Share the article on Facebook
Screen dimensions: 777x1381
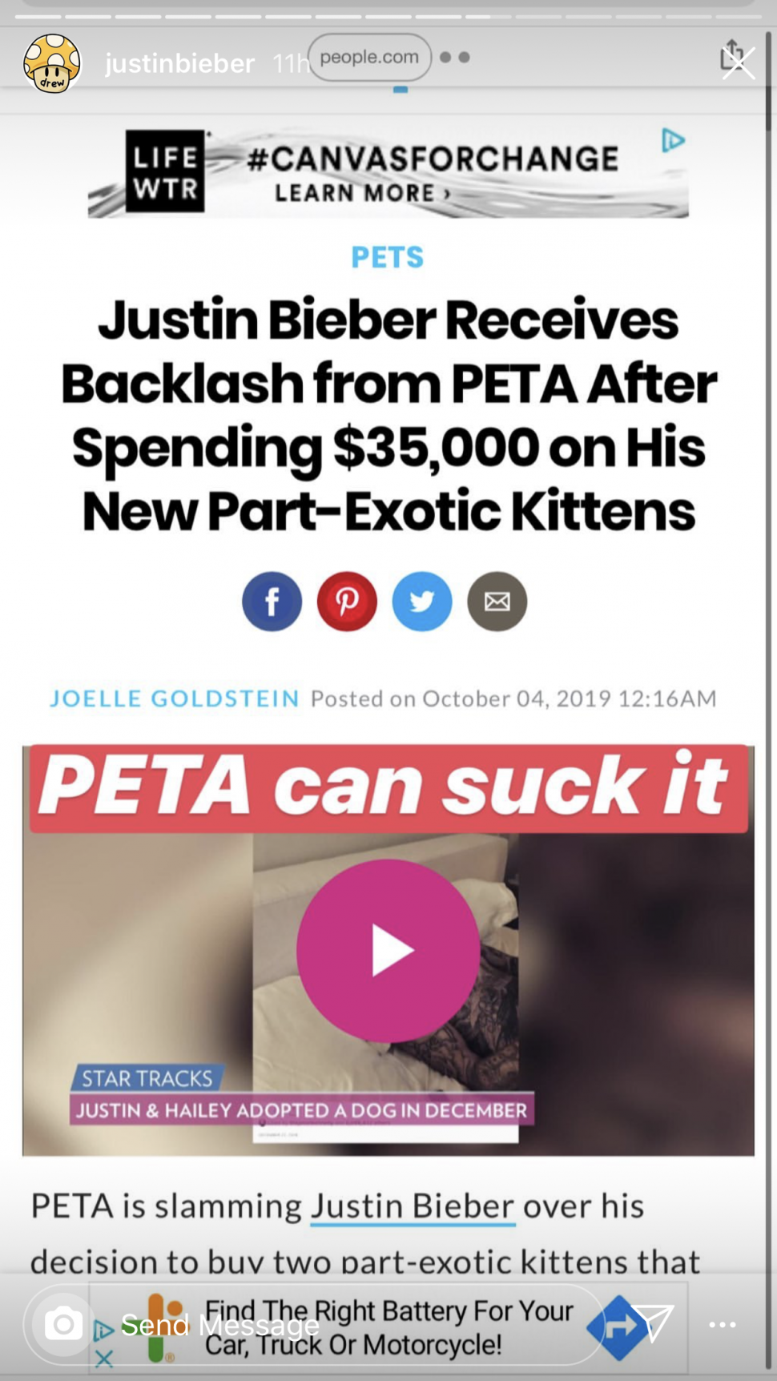[x=272, y=602]
